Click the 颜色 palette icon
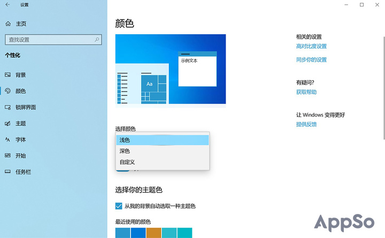385x238 pixels. tap(7, 91)
